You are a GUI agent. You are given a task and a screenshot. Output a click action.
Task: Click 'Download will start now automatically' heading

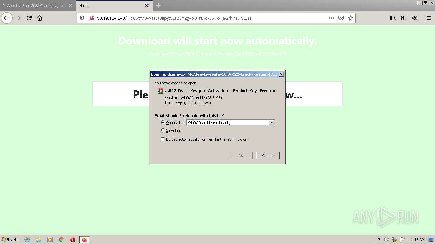217,41
